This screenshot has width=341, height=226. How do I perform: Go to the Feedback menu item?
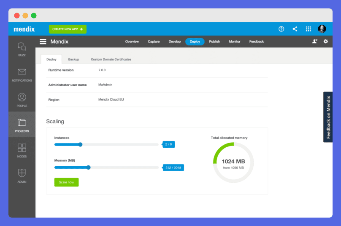click(257, 41)
